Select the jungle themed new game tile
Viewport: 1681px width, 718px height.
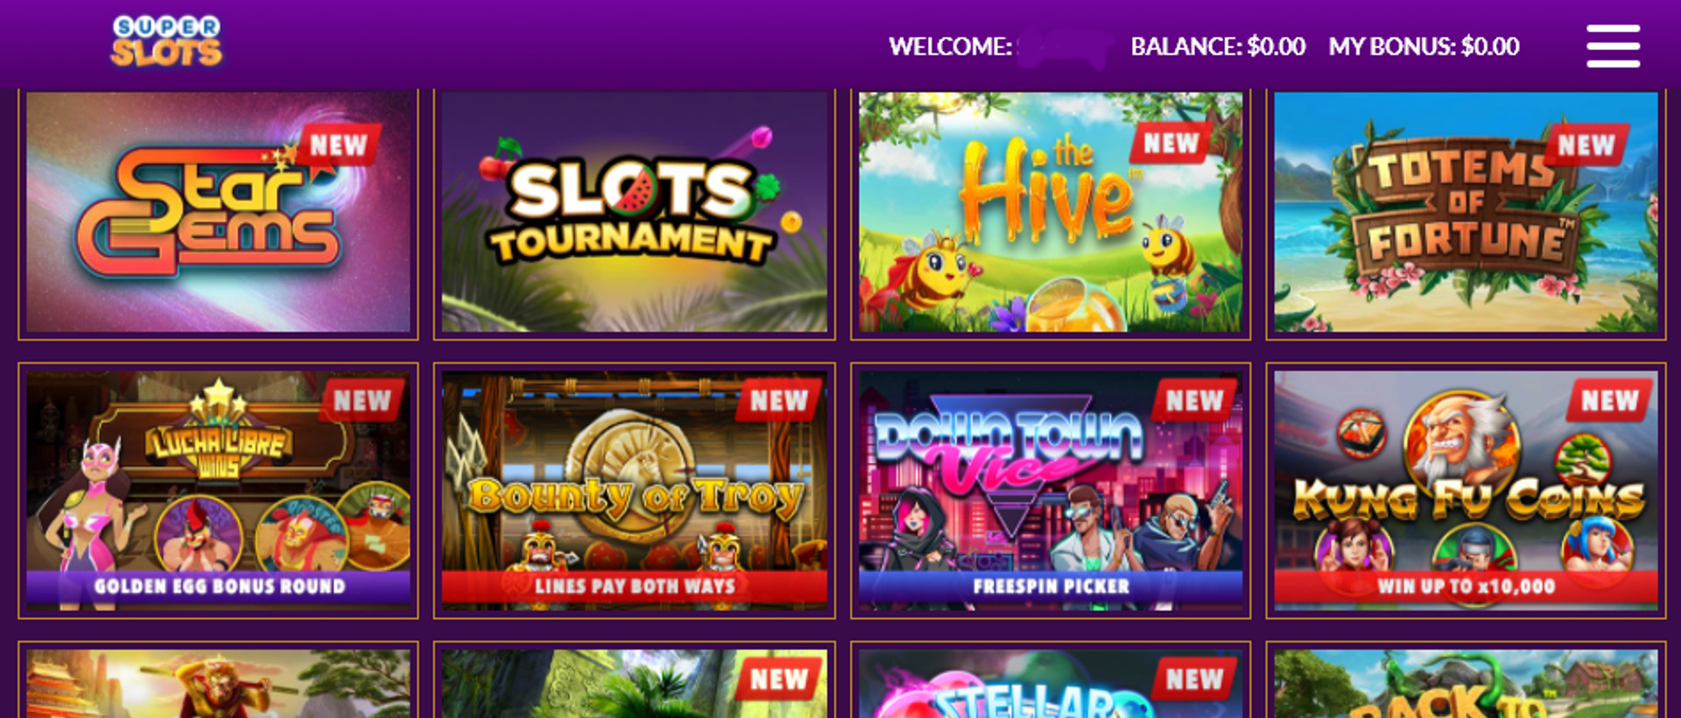[635, 684]
